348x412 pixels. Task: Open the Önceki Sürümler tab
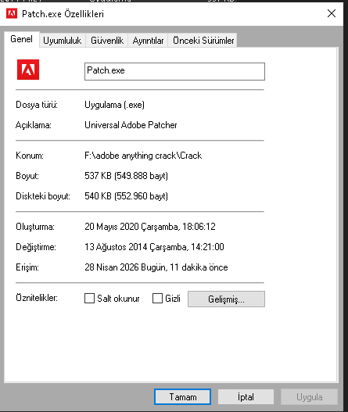(203, 41)
